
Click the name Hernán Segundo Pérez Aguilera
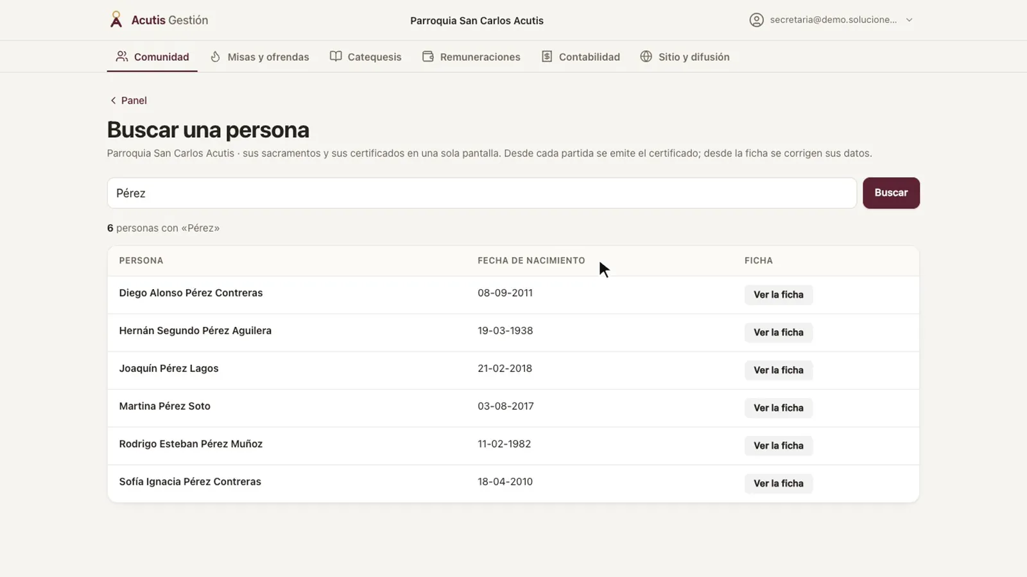[195, 331]
